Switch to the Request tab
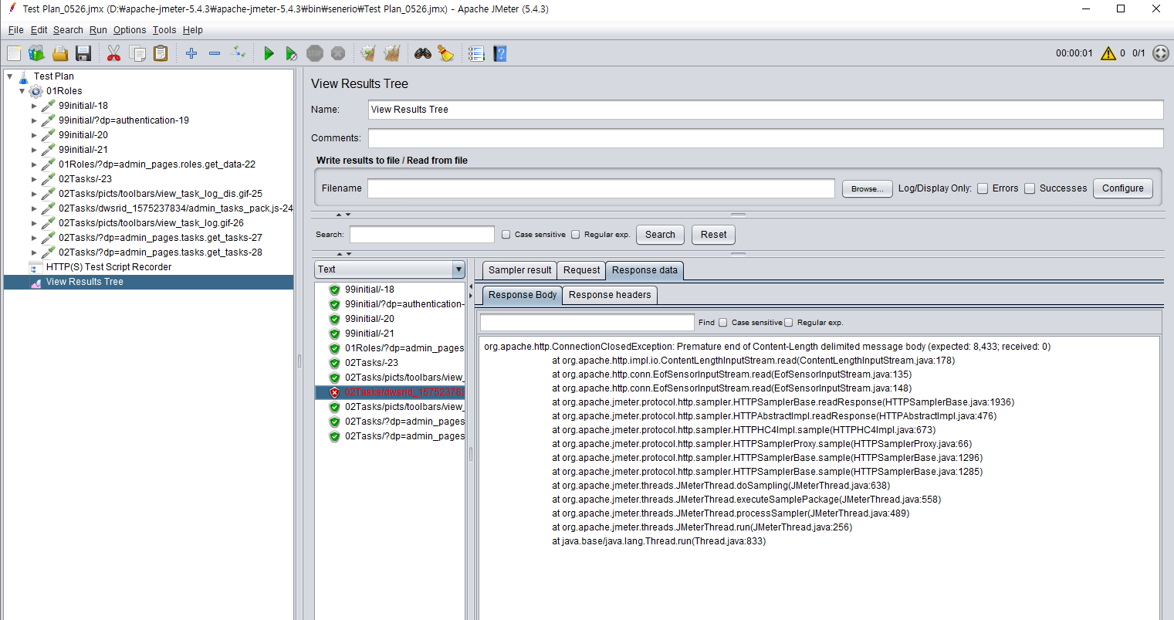The height and width of the screenshot is (620, 1174). [x=581, y=270]
